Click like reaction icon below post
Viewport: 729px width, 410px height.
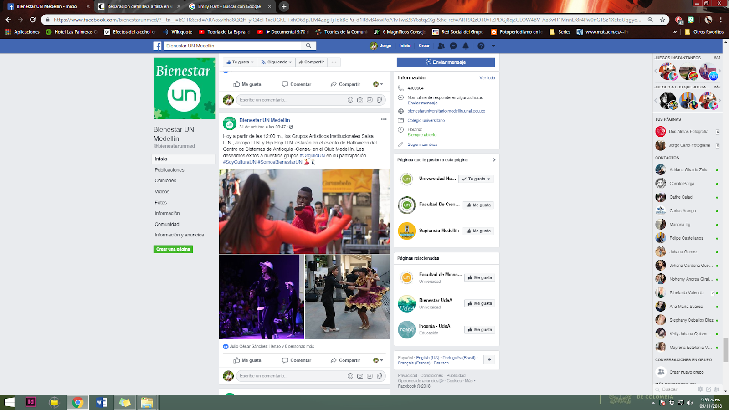[226, 346]
